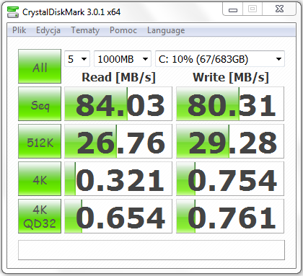The width and height of the screenshot is (303, 276).
Task: Run the 4K random test
Action: (40, 179)
